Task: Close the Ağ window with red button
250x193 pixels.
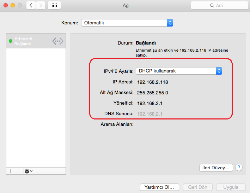Action: pyautogui.click(x=5, y=5)
